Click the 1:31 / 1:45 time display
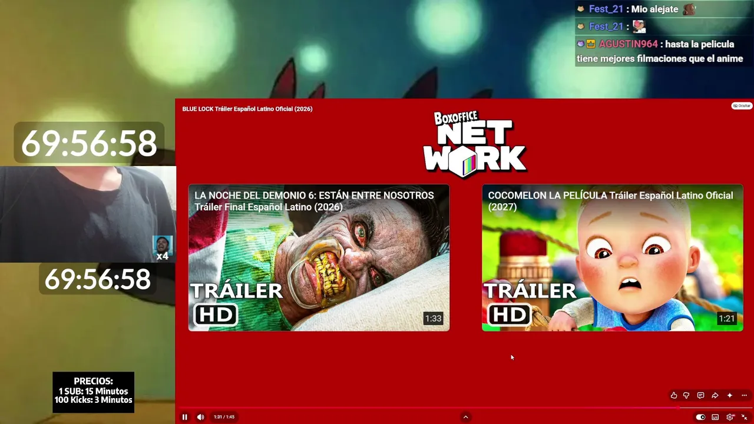 coord(224,417)
